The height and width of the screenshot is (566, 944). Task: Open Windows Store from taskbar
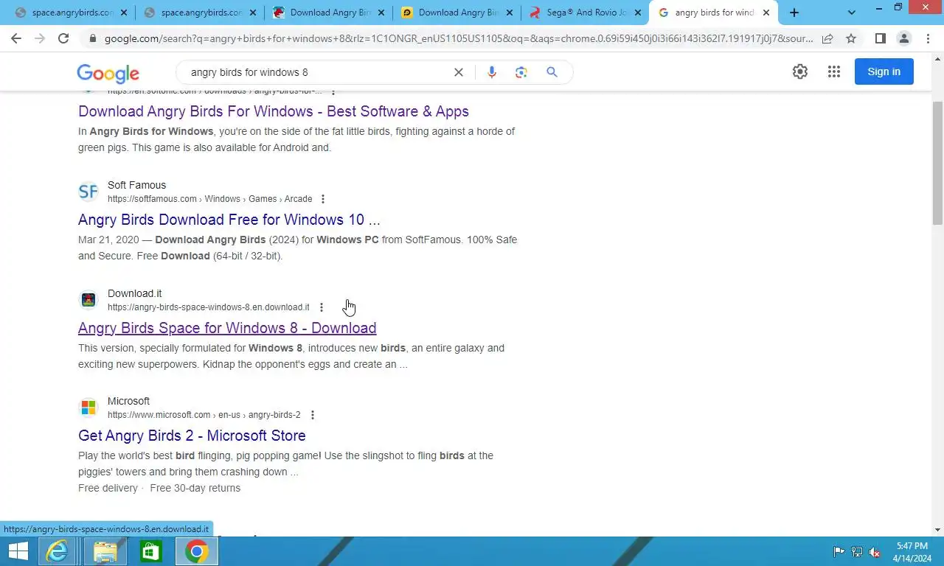point(151,551)
